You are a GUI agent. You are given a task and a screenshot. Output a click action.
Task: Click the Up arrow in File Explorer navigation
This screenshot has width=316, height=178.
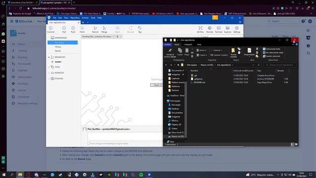[x=178, y=65]
